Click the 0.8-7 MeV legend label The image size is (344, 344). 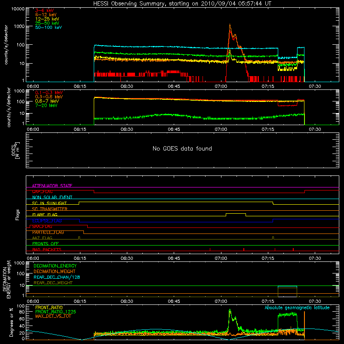pyautogui.click(x=47, y=101)
